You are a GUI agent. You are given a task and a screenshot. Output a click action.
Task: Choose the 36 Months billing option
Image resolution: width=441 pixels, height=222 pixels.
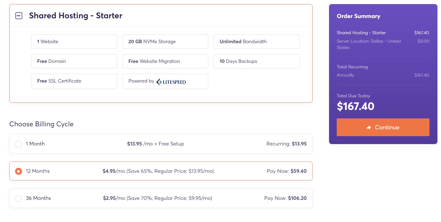pos(161,198)
